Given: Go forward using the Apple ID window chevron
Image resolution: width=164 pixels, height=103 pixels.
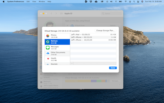Looking at the screenshot, I should [x=56, y=14].
